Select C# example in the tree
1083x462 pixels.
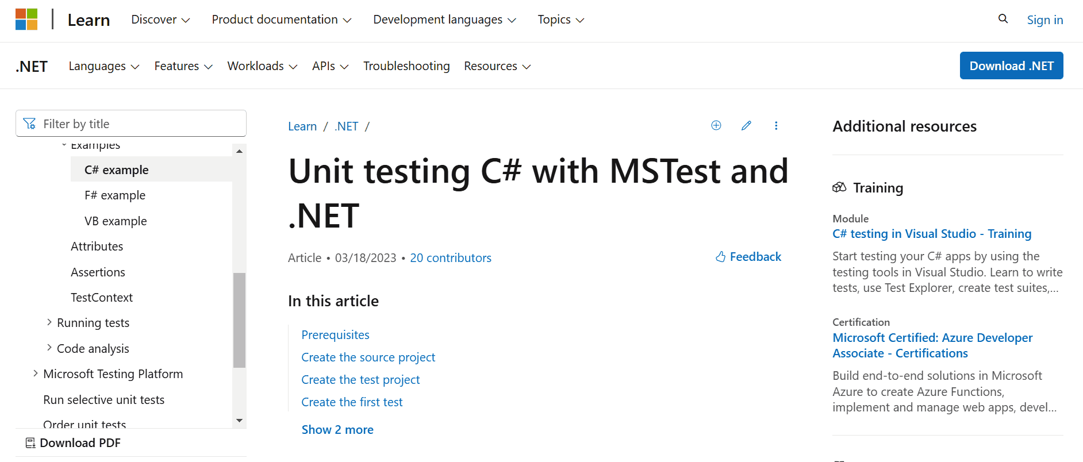[151, 170]
